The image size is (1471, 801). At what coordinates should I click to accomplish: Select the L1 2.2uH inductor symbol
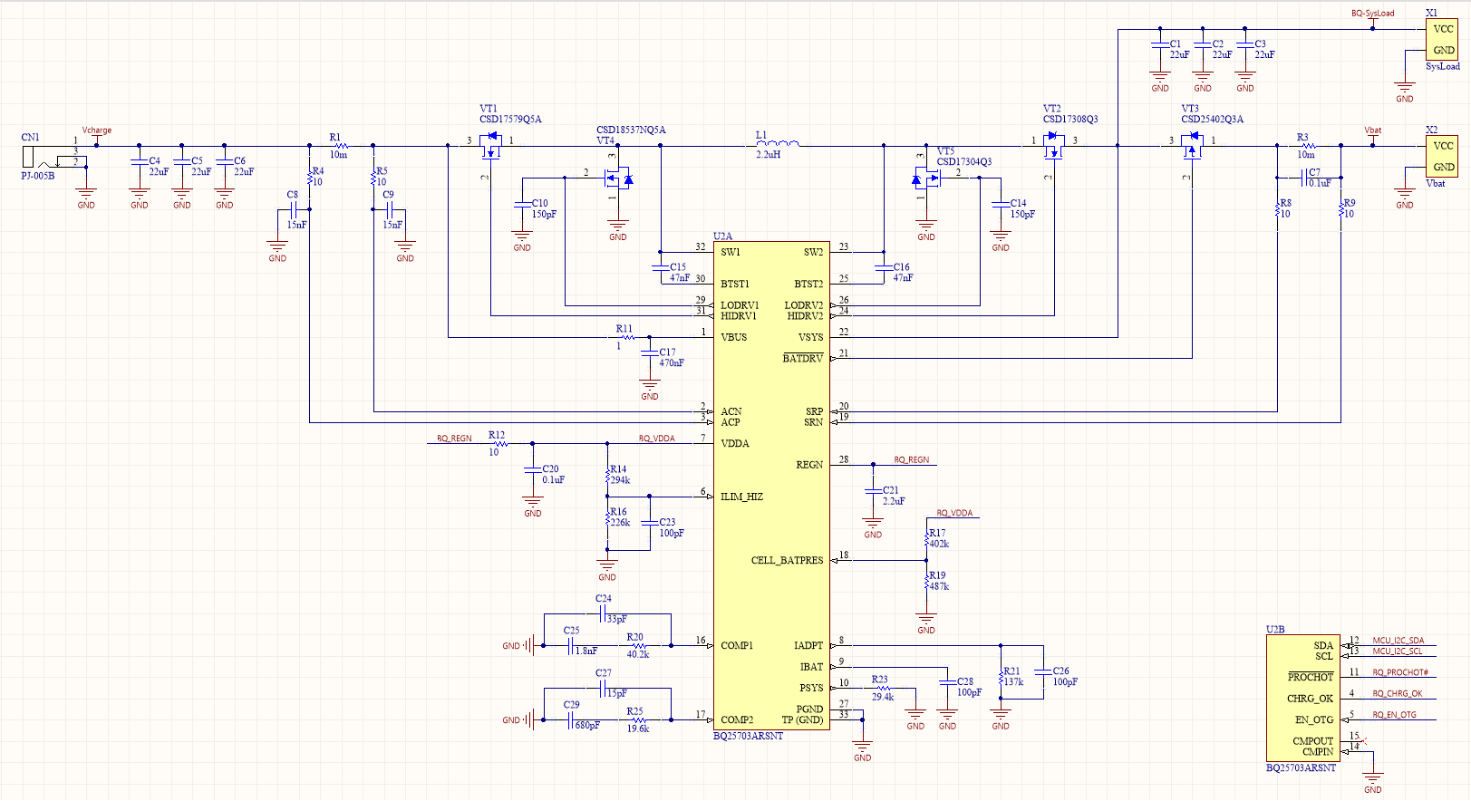click(778, 142)
